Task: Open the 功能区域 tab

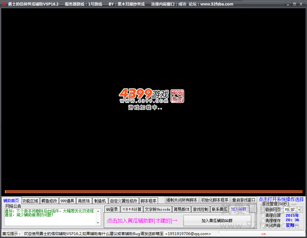Action: (x=30, y=201)
